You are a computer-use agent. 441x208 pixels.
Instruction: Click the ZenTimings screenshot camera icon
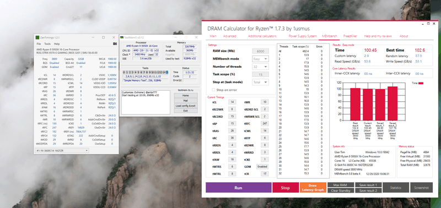[x=115, y=44]
